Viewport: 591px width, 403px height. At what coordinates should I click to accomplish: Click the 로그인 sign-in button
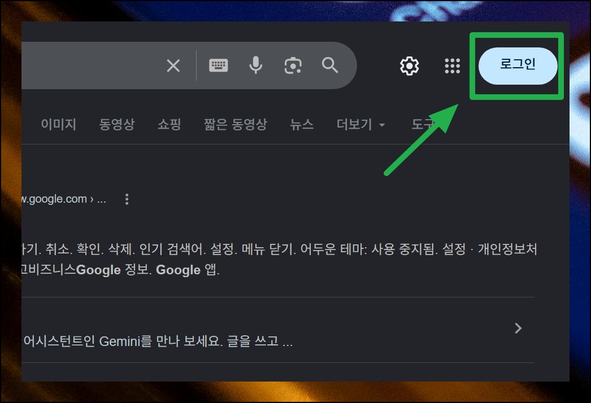(x=518, y=66)
